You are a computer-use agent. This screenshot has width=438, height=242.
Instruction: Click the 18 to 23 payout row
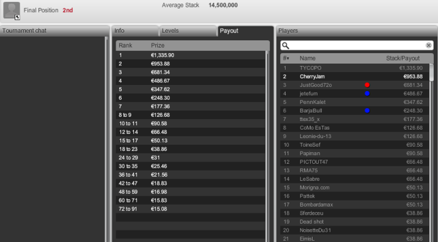pos(190,149)
